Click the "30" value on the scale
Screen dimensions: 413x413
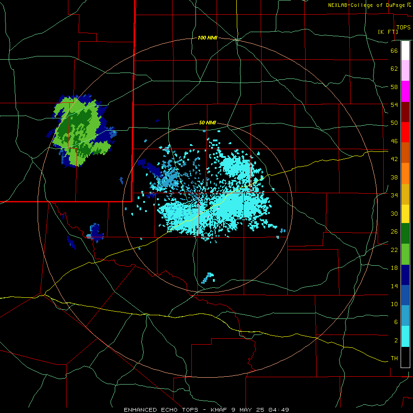click(394, 213)
